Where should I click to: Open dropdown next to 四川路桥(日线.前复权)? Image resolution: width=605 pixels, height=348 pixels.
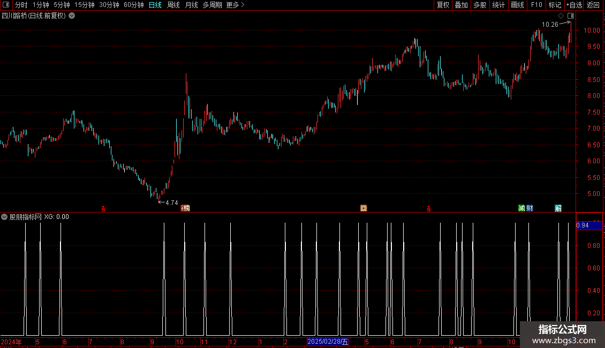[72, 16]
